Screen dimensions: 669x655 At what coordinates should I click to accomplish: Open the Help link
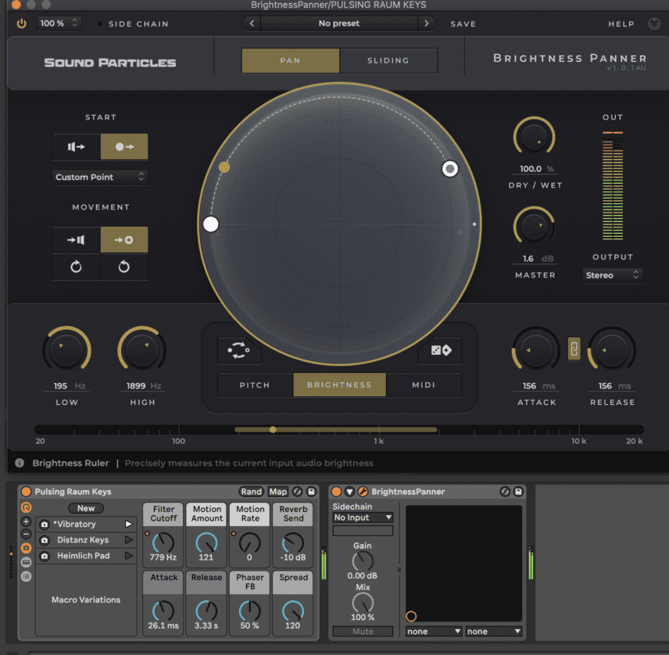[x=621, y=24]
